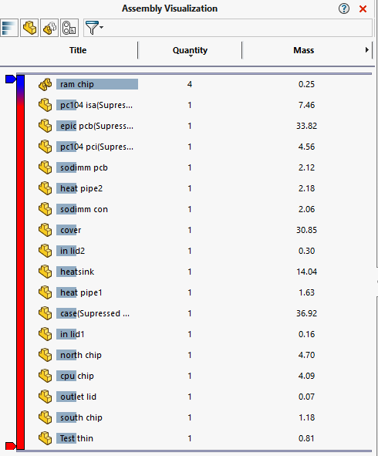
Task: Click the heat pipe2 part icon
Action: (x=45, y=188)
